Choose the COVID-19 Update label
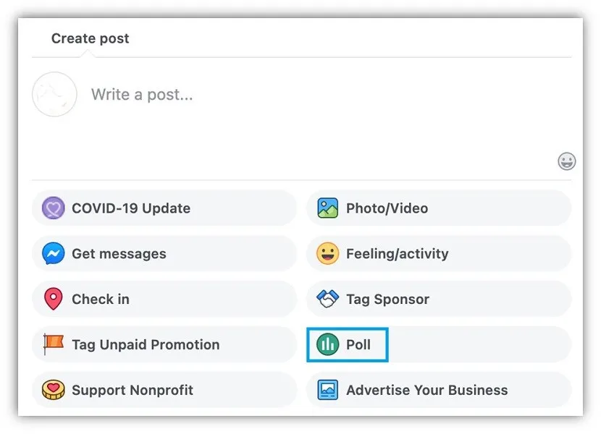 tap(131, 208)
